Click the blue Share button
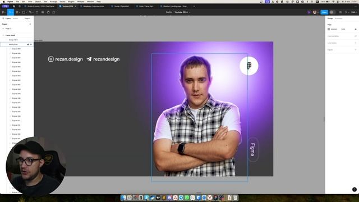The width and height of the screenshot is (359, 202). click(x=324, y=12)
